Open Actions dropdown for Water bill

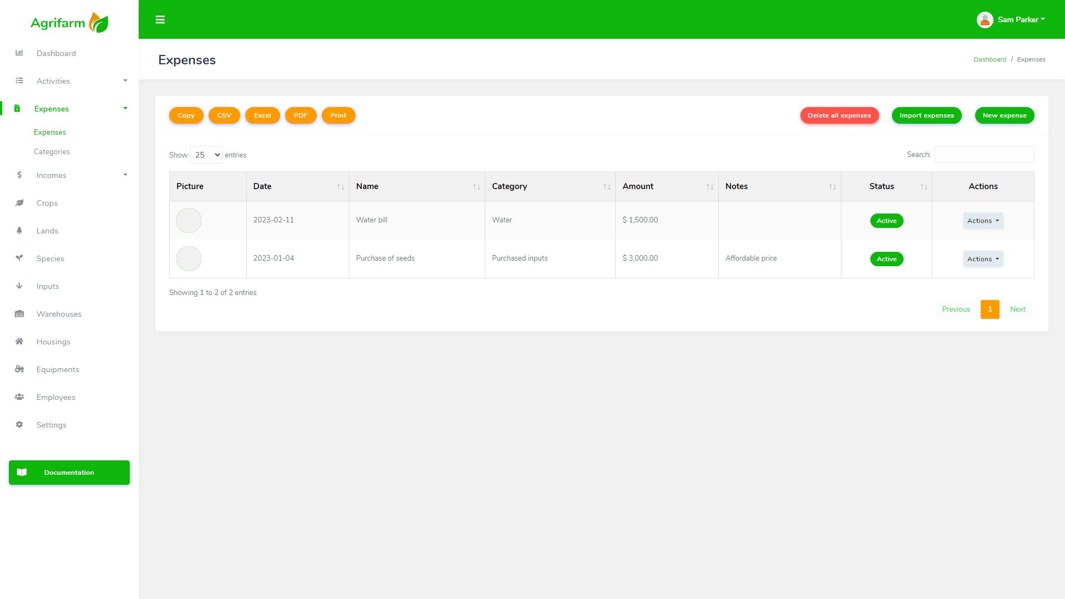[x=982, y=221]
